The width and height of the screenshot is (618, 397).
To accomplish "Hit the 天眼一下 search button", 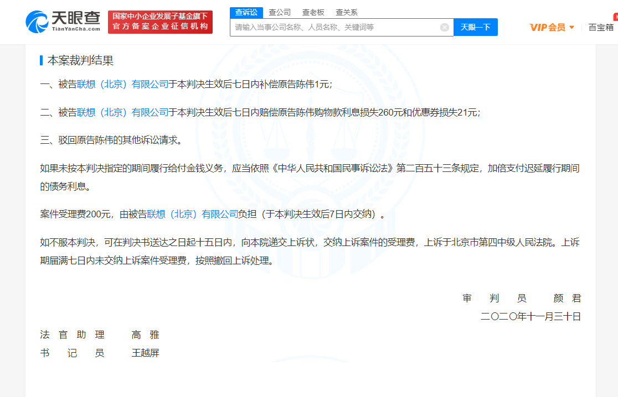I will tap(475, 27).
